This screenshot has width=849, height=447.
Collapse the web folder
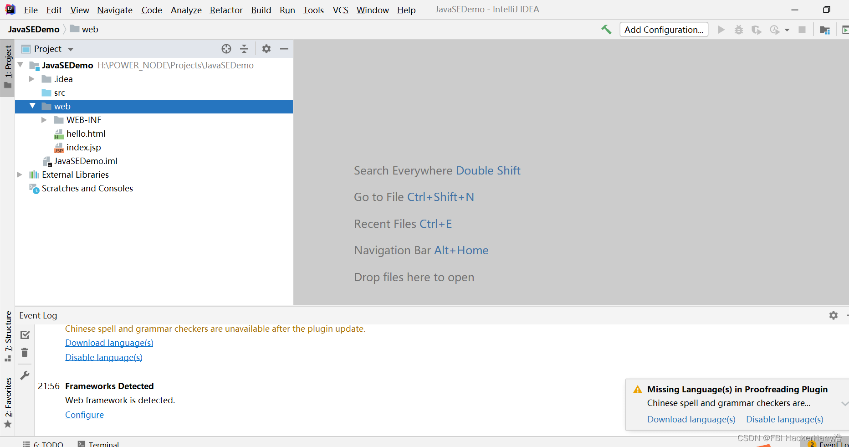(x=32, y=106)
